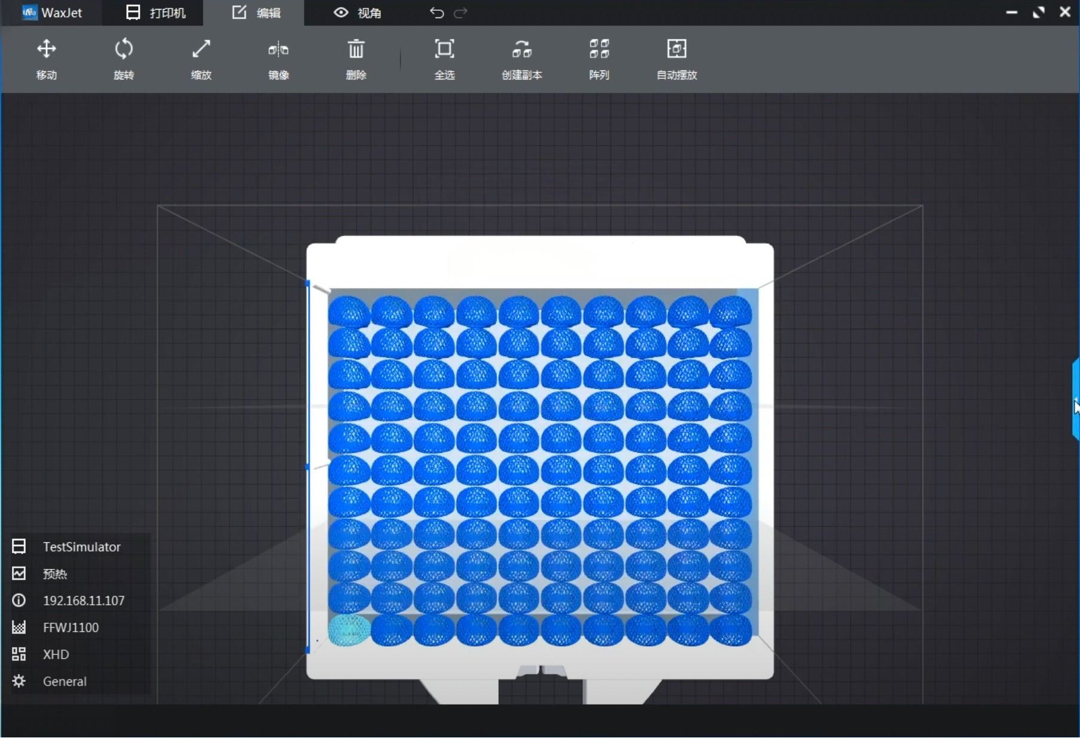Open the FFWJ1100 material setting
The width and height of the screenshot is (1080, 738).
tap(71, 627)
